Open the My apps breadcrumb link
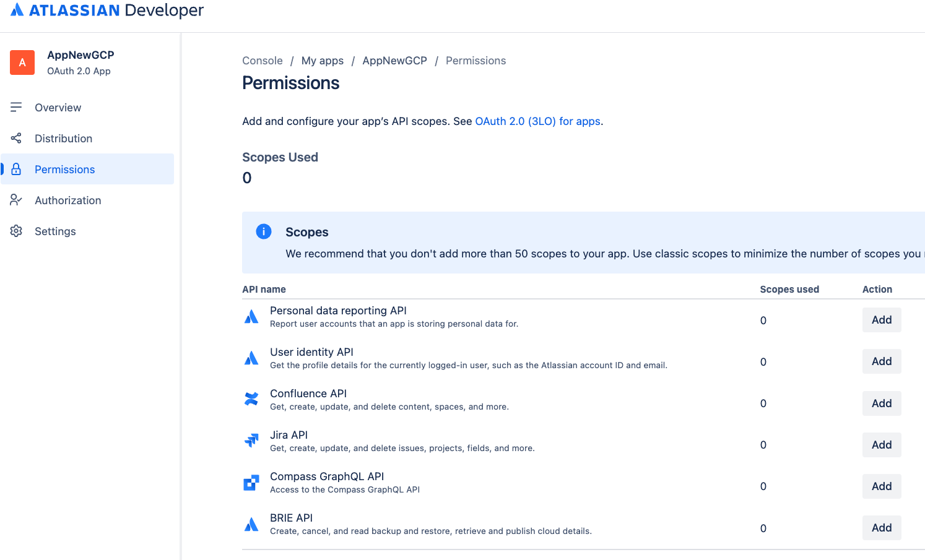This screenshot has height=560, width=925. (x=322, y=60)
